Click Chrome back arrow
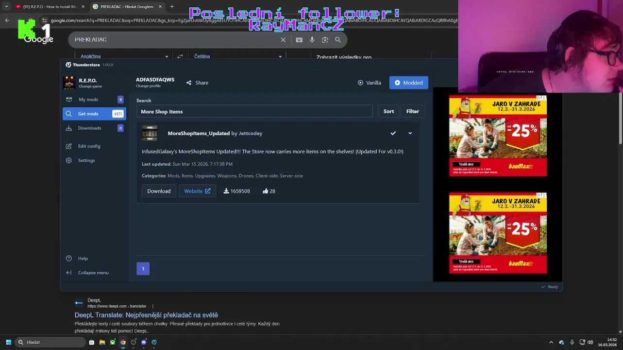This screenshot has width=623, height=350. [7, 20]
